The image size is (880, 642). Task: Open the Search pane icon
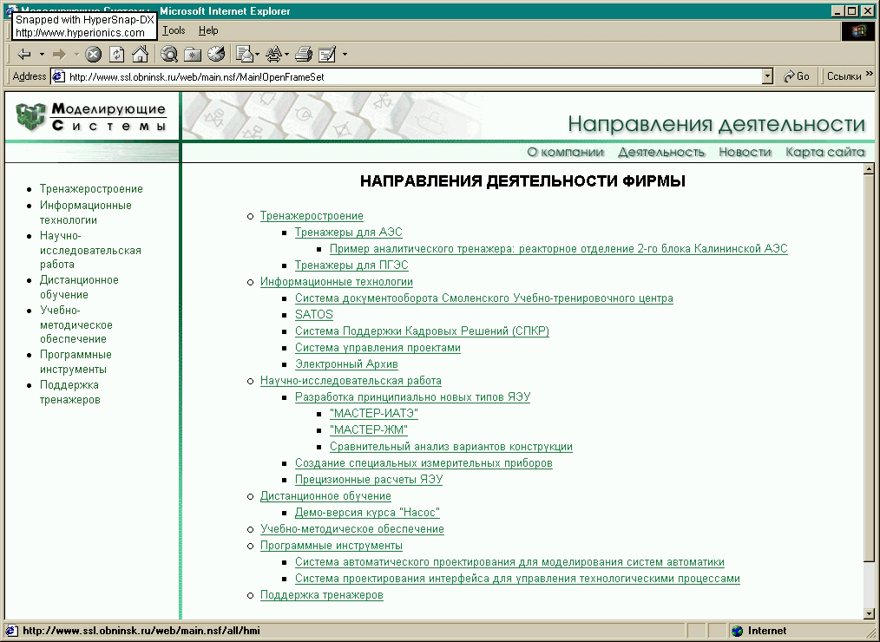169,55
